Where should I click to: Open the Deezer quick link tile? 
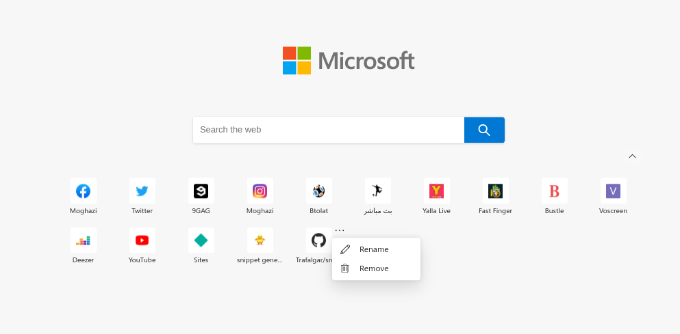click(84, 240)
